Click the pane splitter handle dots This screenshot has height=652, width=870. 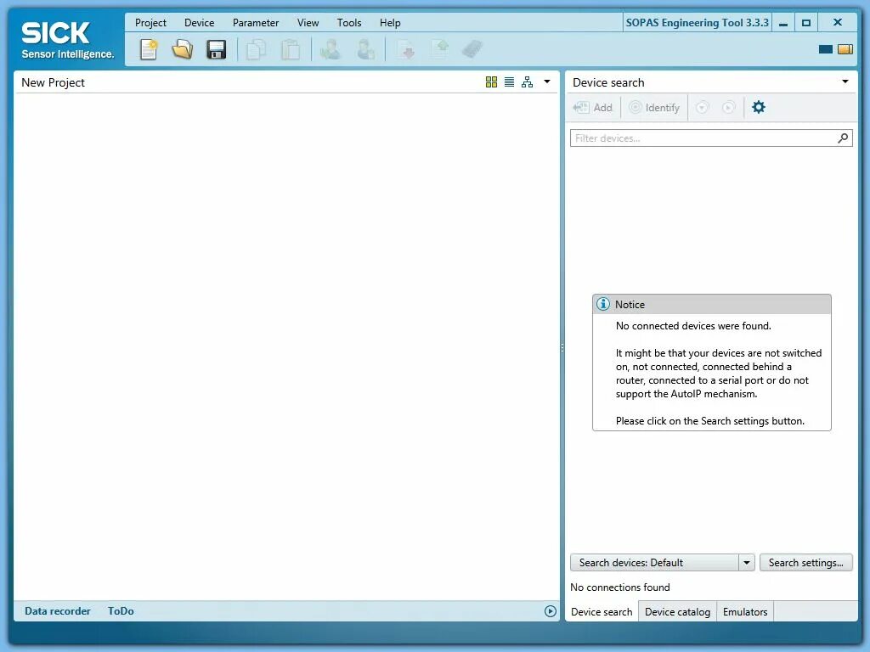pos(562,347)
